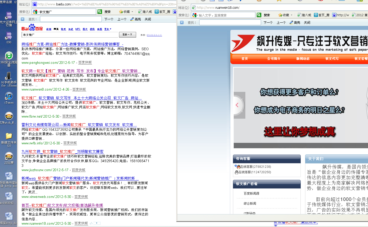Click 上一个 in Baidu window find bar
This screenshot has height=227, width=368.
point(122,19)
